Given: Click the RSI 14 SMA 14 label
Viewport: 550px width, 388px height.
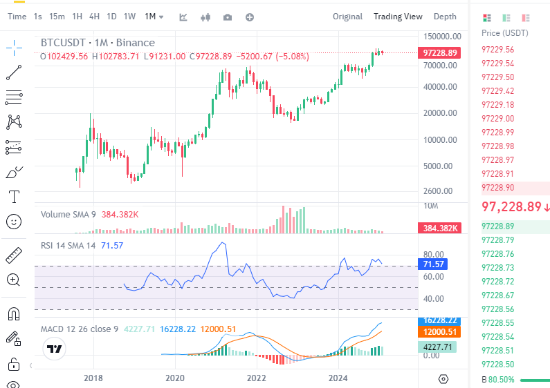Looking at the screenshot, I should (x=68, y=246).
